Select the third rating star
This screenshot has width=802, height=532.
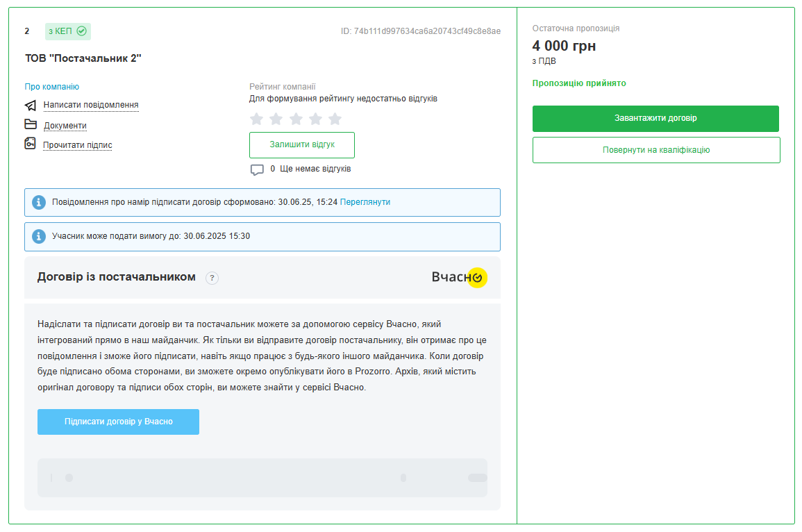(x=296, y=119)
